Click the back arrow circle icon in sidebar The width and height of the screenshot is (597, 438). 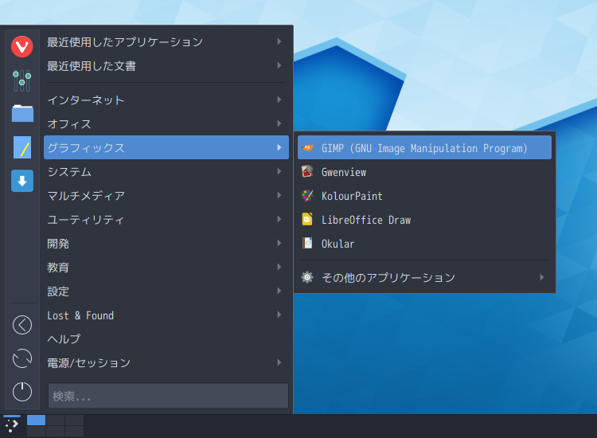click(22, 325)
